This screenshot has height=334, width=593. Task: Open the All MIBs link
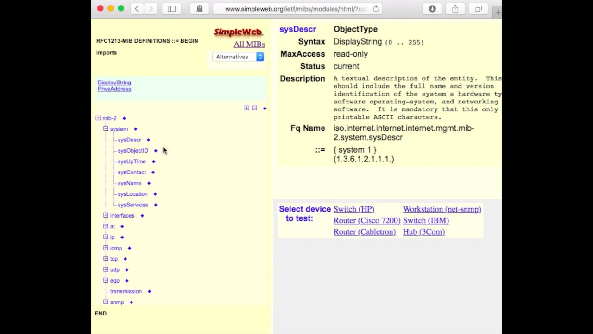pyautogui.click(x=249, y=44)
